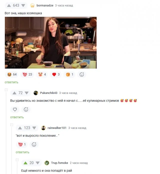The height and width of the screenshot is (174, 160).
Task: Downvote the bormanadze comment
Action: pyautogui.click(x=23, y=6)
